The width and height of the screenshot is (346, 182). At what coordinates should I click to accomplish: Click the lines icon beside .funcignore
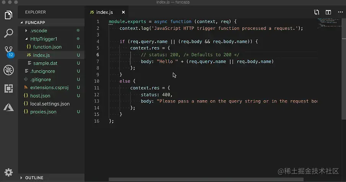coord(26,71)
